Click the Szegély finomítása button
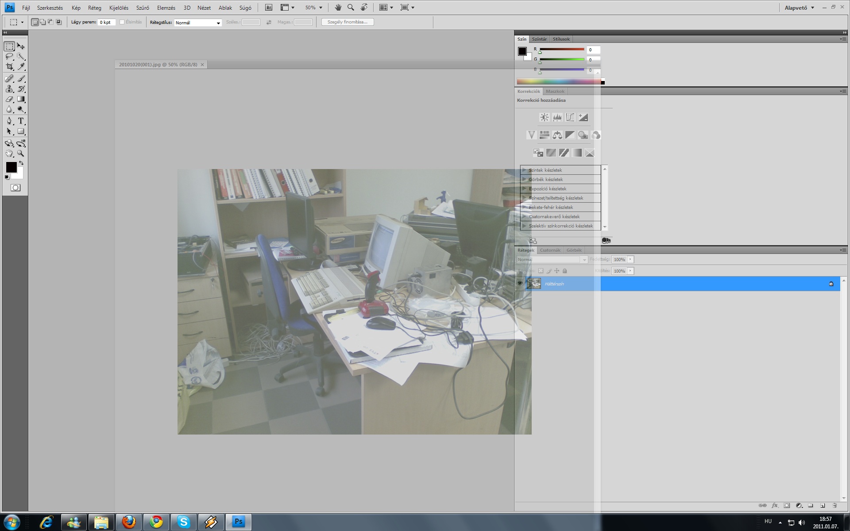The height and width of the screenshot is (531, 850). [348, 22]
